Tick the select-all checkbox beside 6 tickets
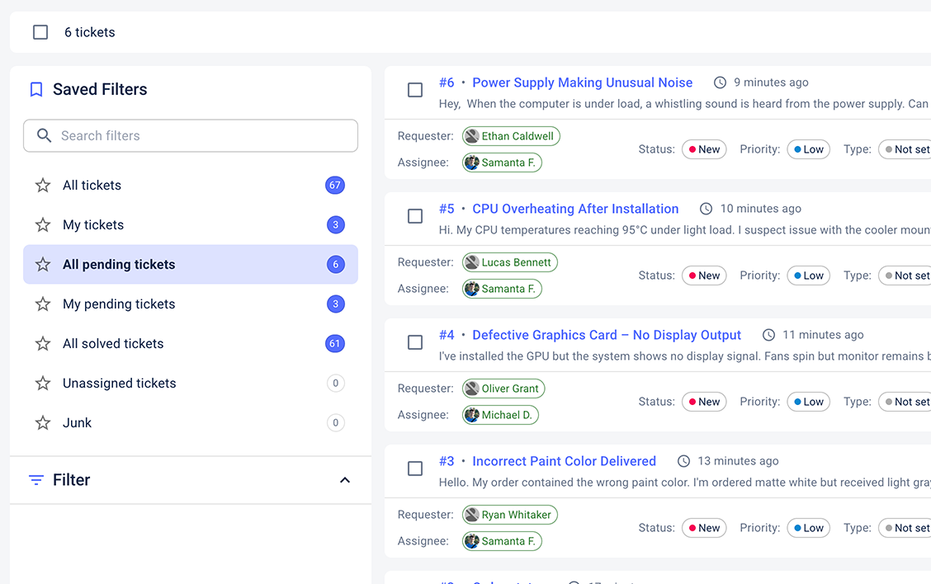931x584 pixels. (40, 32)
